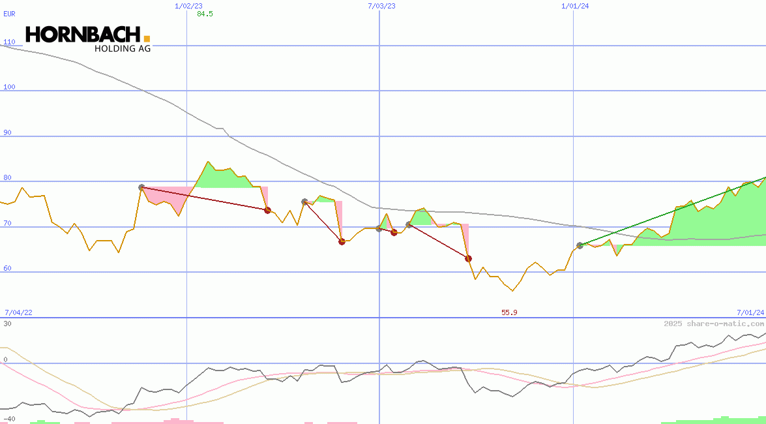Click red exit marker near price 67
This screenshot has height=424, width=766.
pos(342,241)
